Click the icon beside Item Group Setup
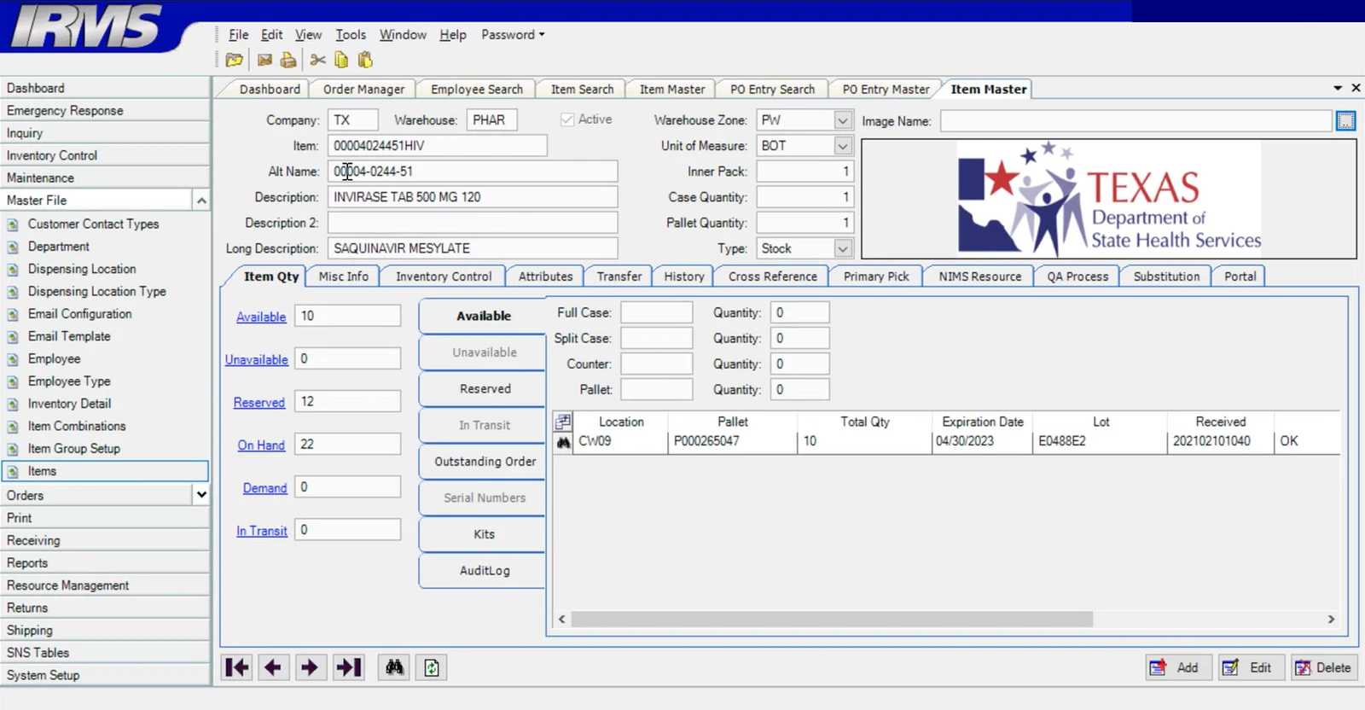Viewport: 1365px width, 710px height. [x=13, y=449]
